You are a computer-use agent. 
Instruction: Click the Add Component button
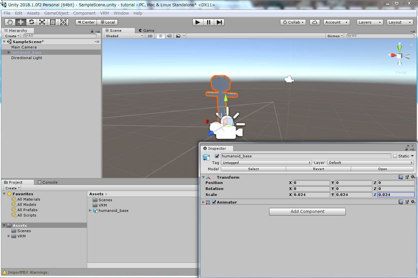pyautogui.click(x=307, y=212)
